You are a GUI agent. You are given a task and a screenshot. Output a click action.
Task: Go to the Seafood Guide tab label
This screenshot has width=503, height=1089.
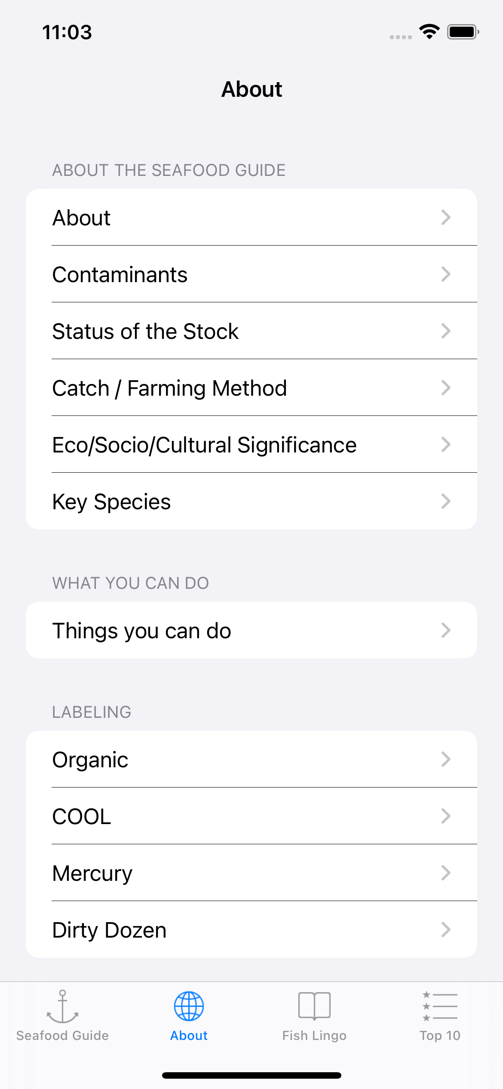(x=62, y=1036)
